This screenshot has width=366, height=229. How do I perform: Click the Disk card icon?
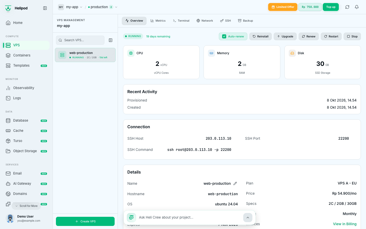point(292,53)
